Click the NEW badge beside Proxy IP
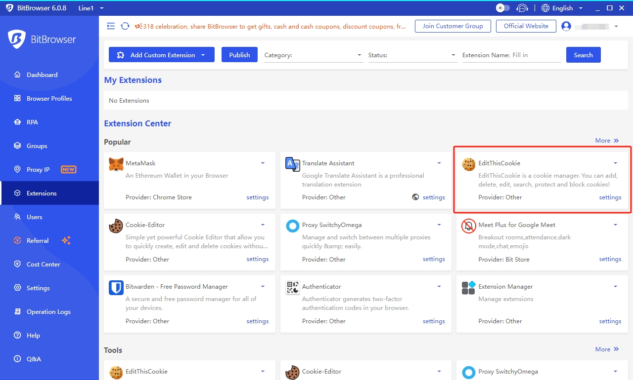Viewport: 633px width, 380px height. (68, 169)
